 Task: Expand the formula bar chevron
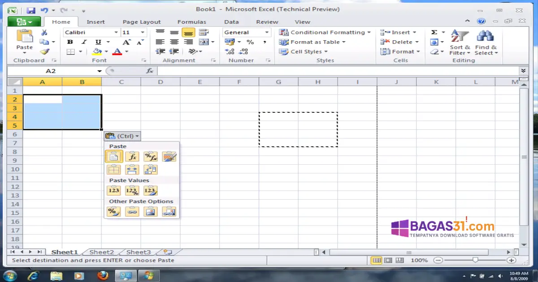pyautogui.click(x=523, y=71)
